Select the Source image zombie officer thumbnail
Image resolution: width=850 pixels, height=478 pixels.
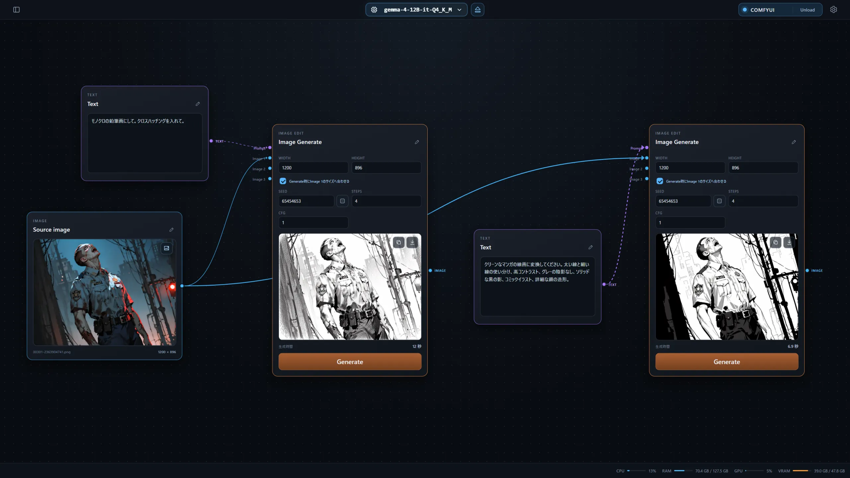point(105,292)
